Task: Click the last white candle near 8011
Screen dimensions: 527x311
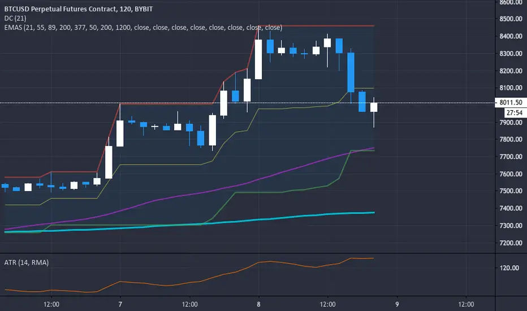Action: coord(374,107)
